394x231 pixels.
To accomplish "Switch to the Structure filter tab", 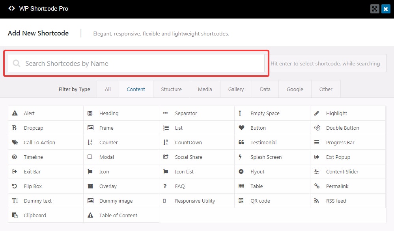I will tap(172, 89).
